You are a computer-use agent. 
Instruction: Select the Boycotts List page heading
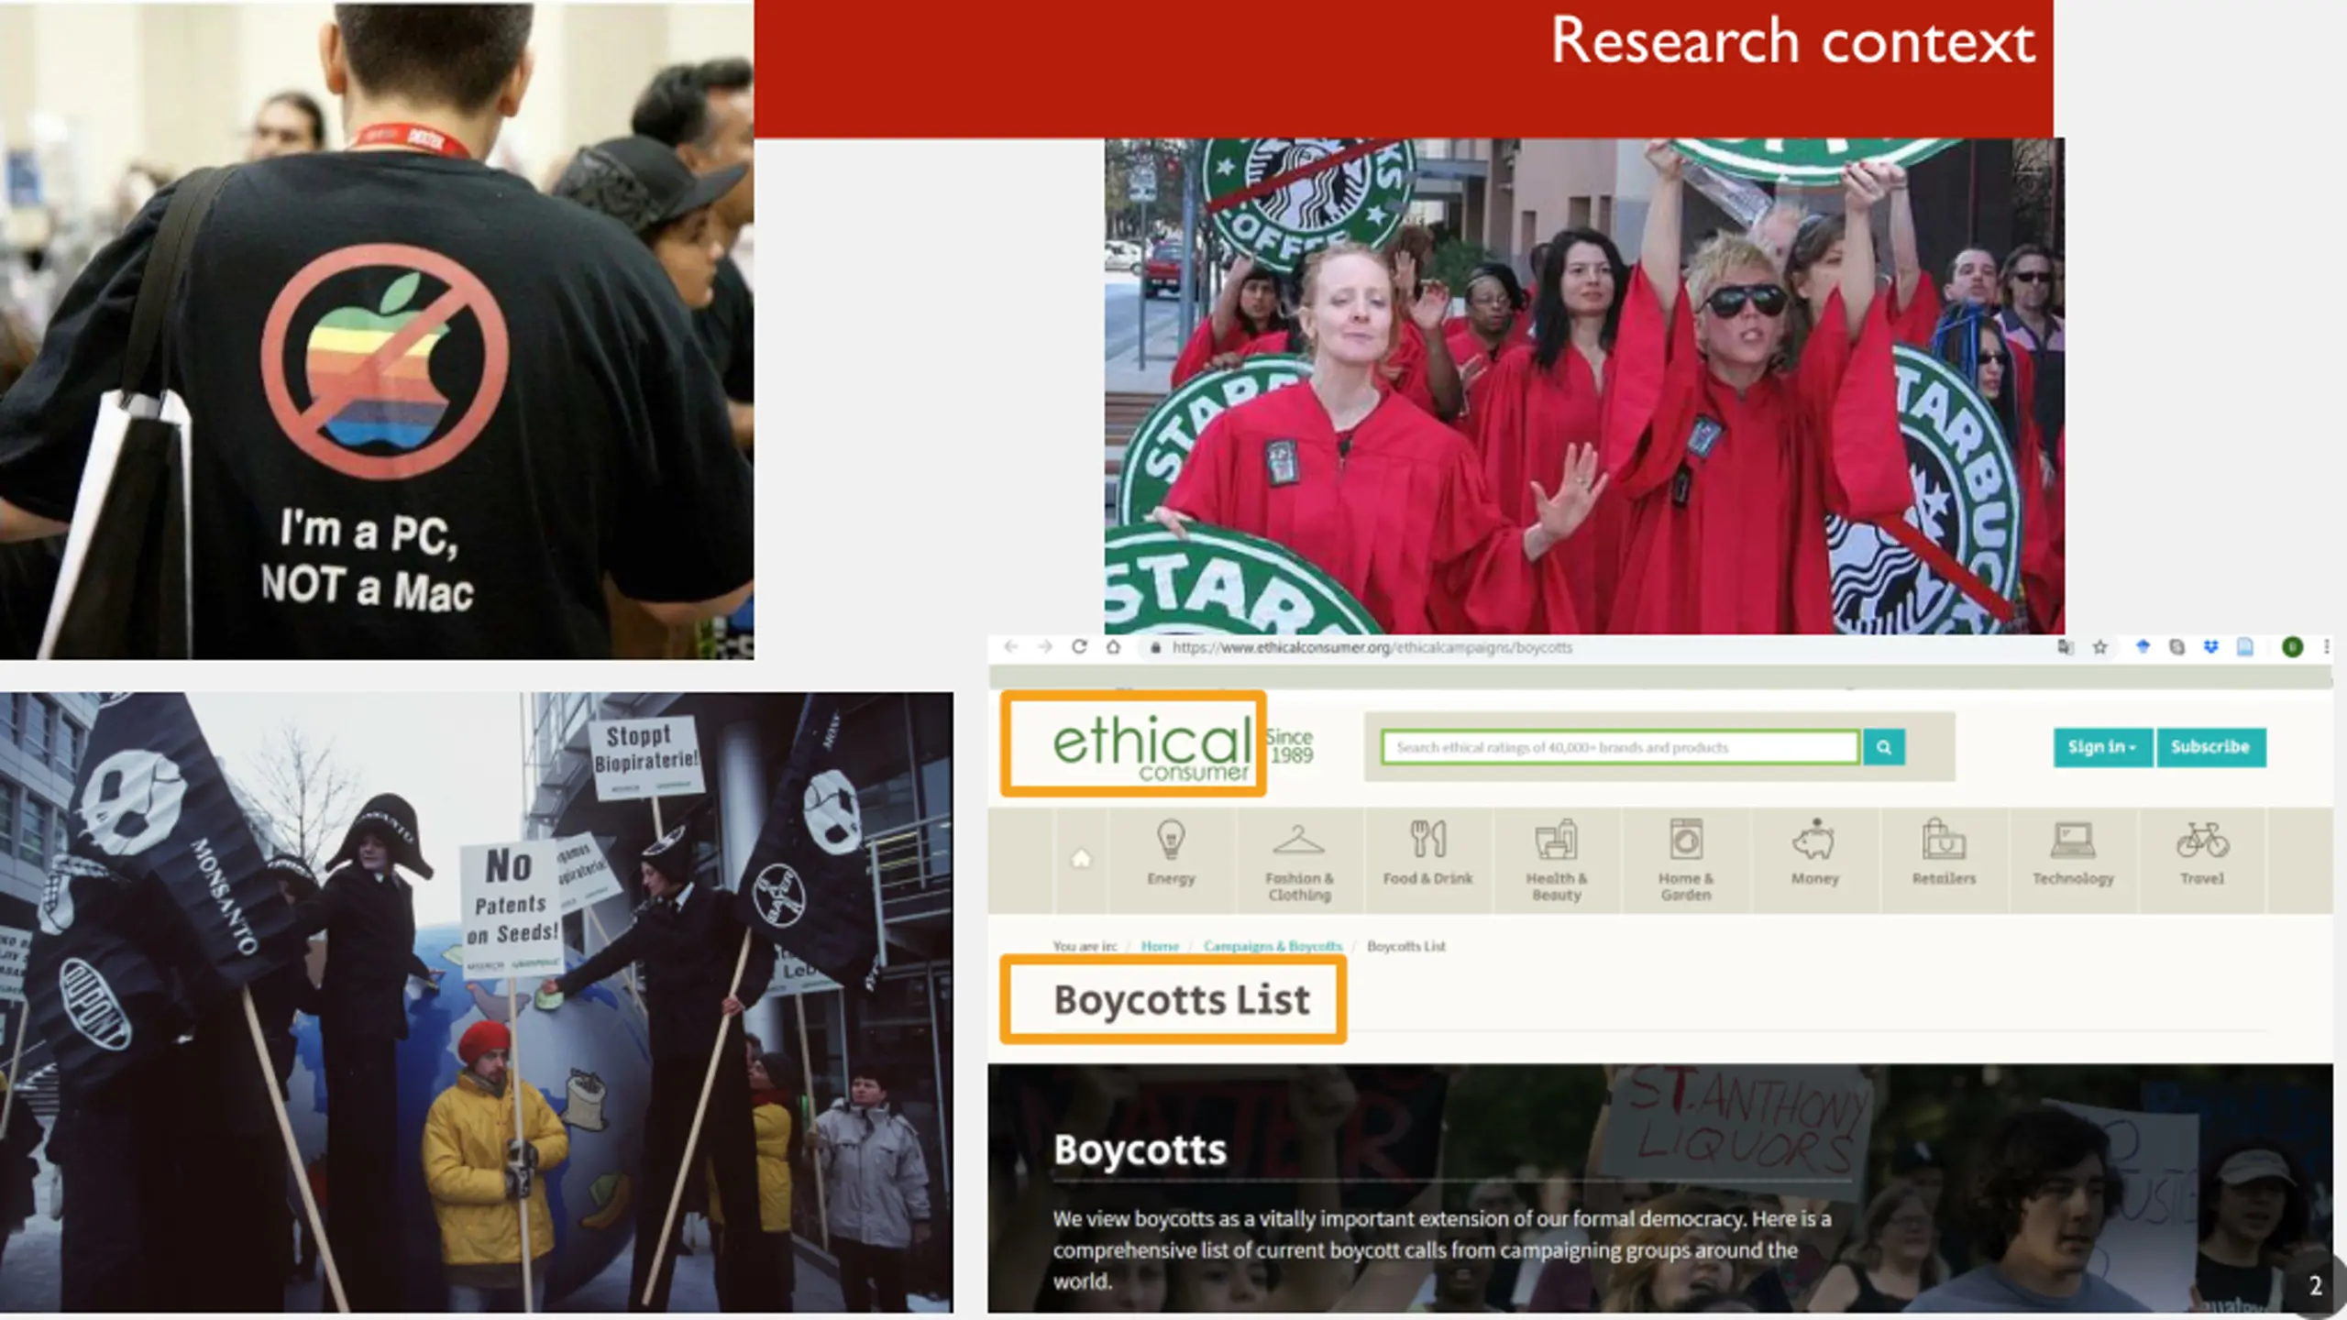(1181, 999)
